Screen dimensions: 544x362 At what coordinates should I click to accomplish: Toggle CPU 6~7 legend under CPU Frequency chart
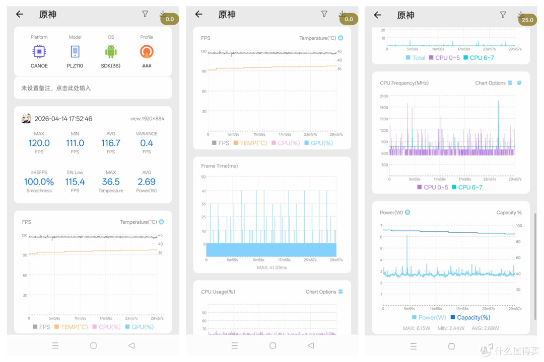pos(467,187)
